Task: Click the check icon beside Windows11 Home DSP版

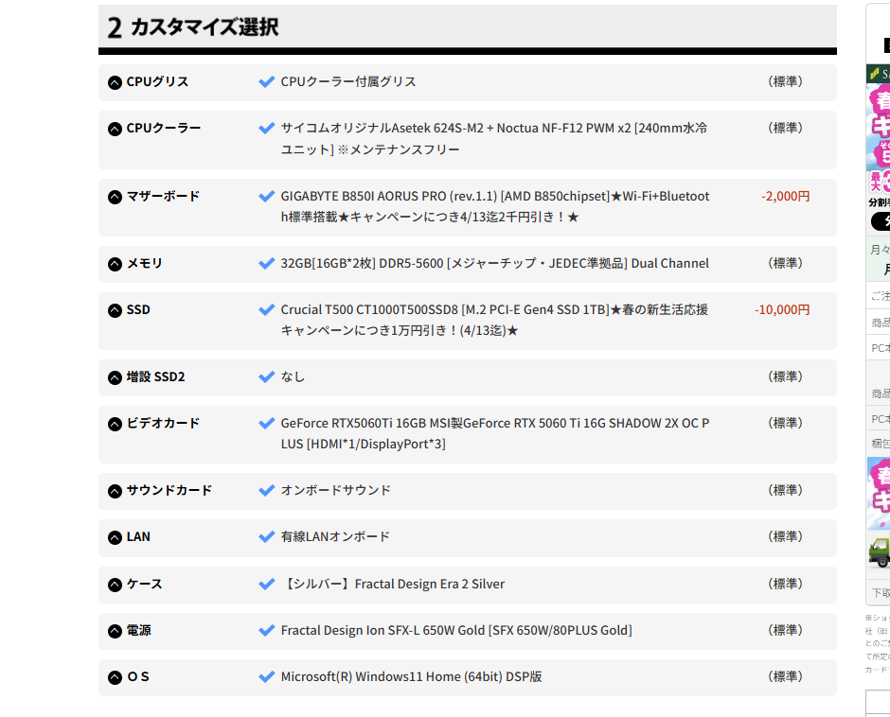Action: [266, 676]
